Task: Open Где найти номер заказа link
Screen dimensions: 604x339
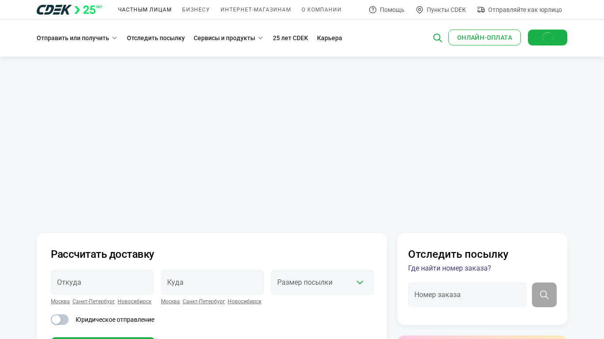Action: point(449,268)
